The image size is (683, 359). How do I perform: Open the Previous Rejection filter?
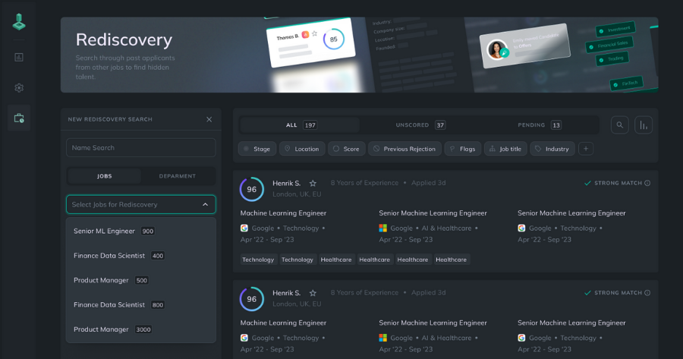tap(404, 149)
